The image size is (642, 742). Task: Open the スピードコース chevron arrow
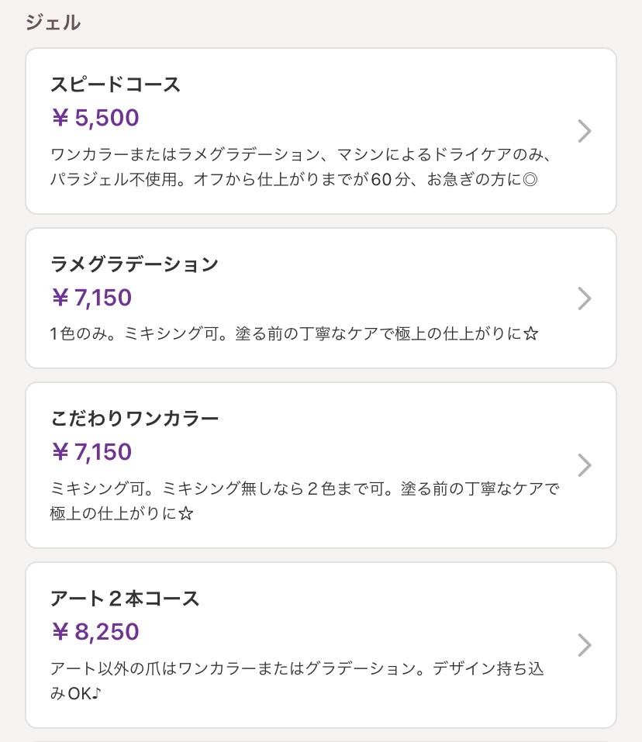(585, 132)
